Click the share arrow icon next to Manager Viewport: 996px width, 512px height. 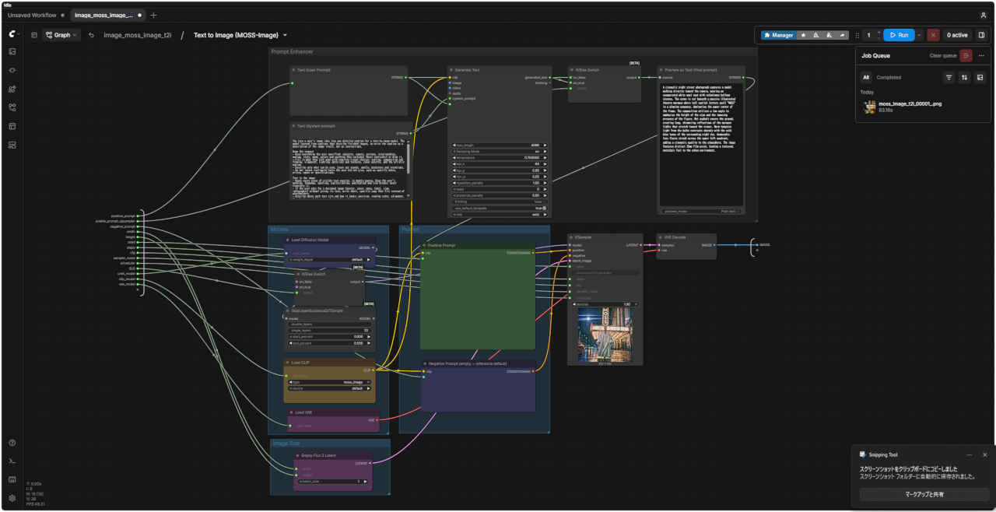point(843,35)
